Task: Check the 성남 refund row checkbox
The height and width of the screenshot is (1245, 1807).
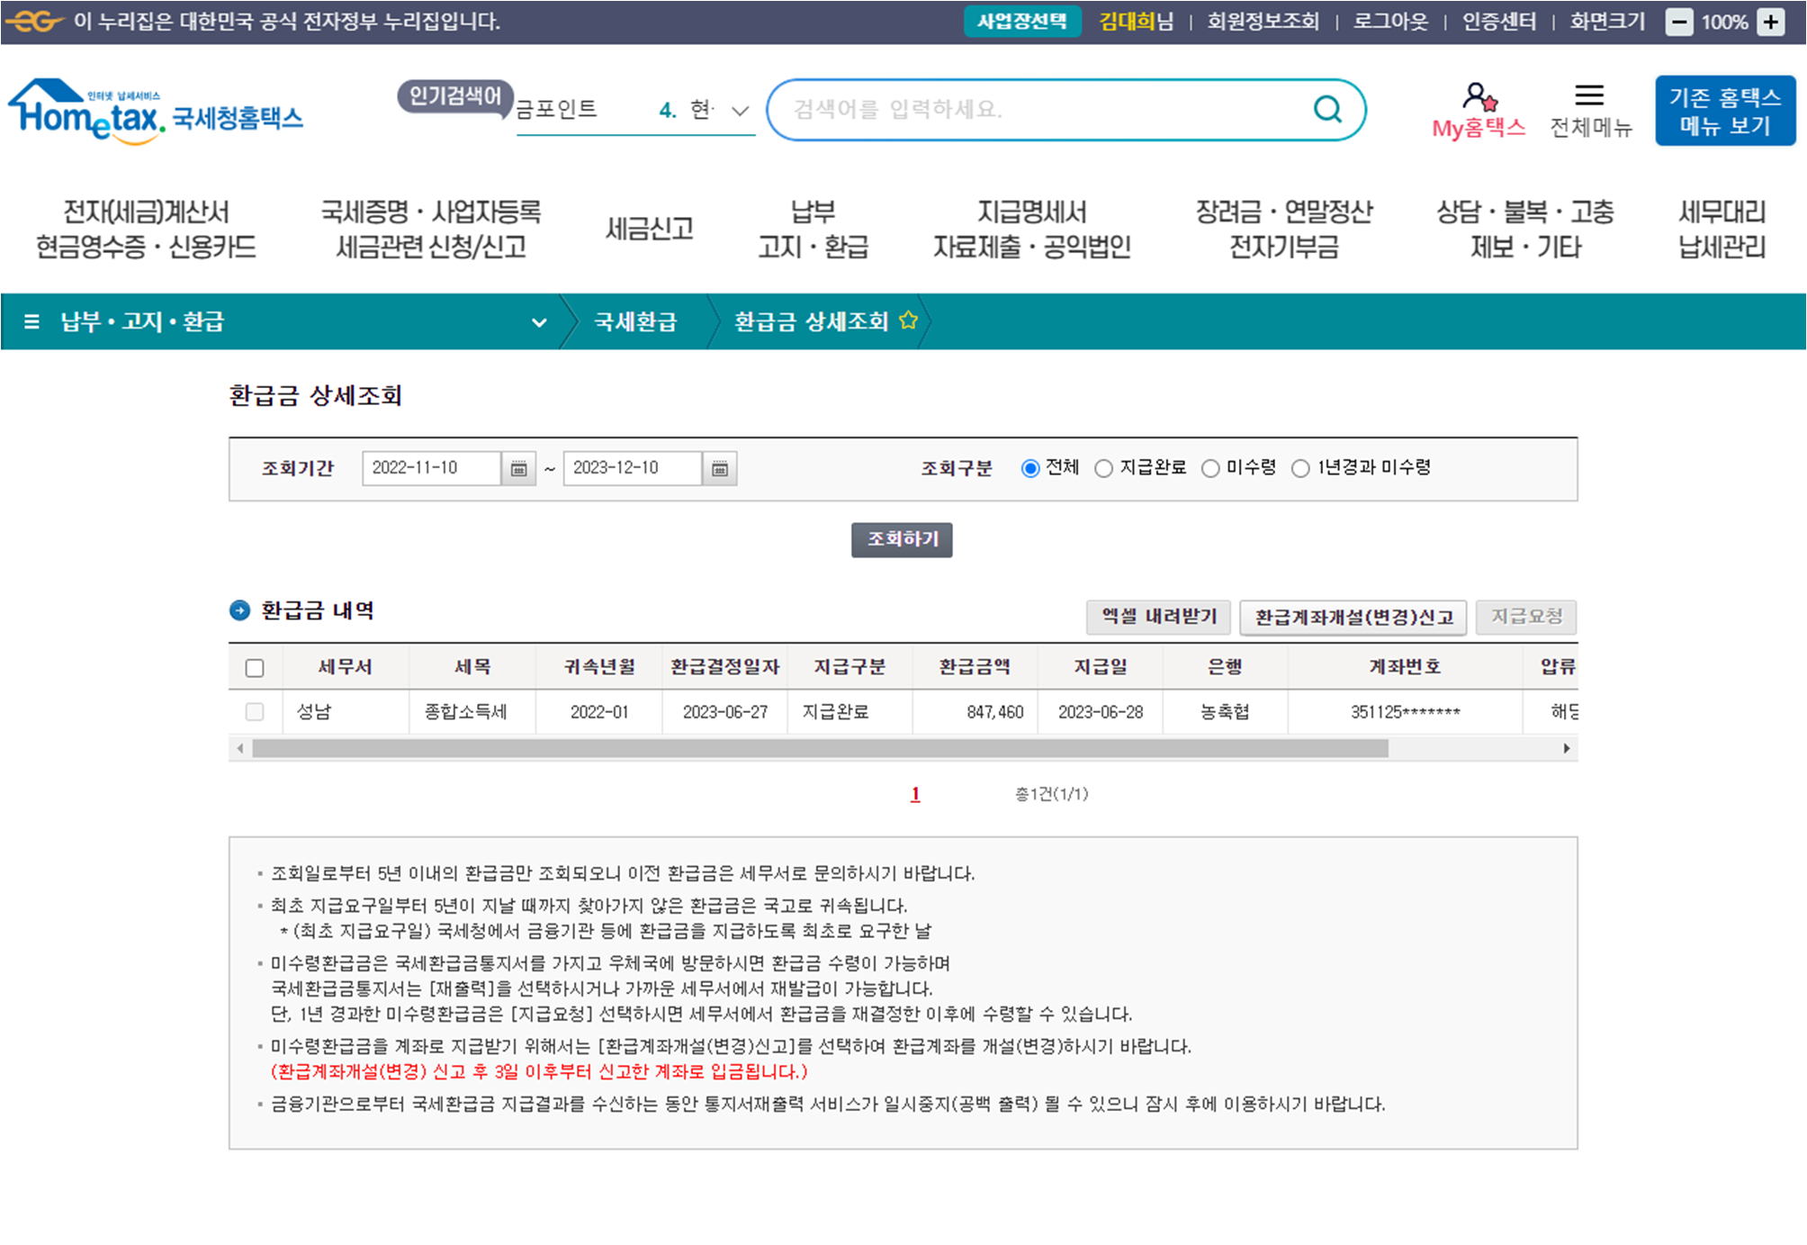Action: click(x=255, y=711)
